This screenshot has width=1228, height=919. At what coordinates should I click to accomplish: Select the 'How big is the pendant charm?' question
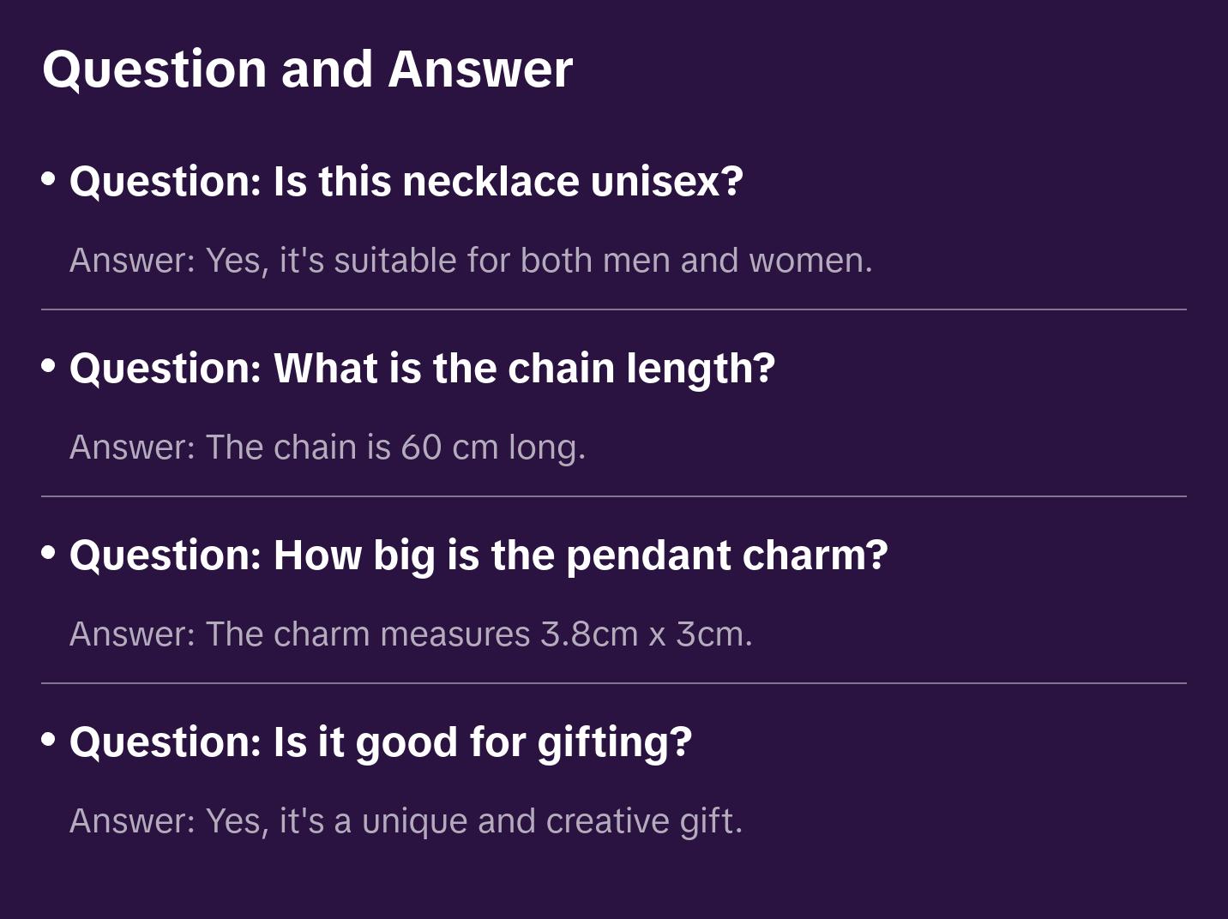(x=479, y=556)
